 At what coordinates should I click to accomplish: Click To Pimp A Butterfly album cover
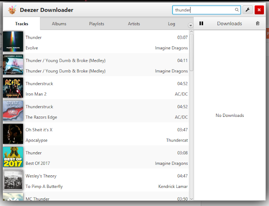coord(13,180)
